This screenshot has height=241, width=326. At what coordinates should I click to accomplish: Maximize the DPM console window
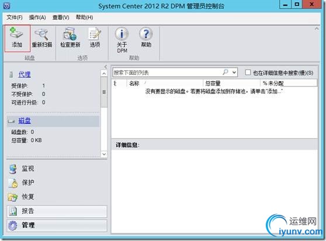pyautogui.click(x=297, y=5)
